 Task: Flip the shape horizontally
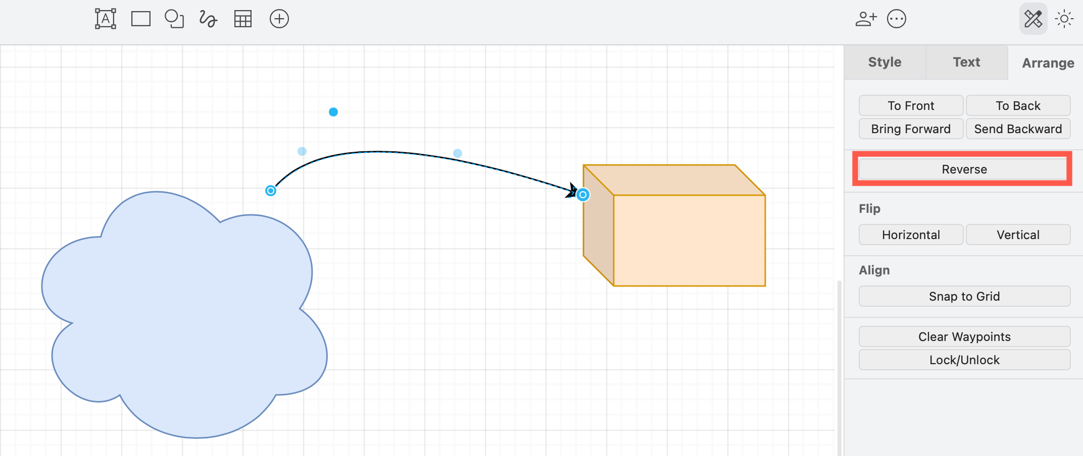pyautogui.click(x=911, y=234)
